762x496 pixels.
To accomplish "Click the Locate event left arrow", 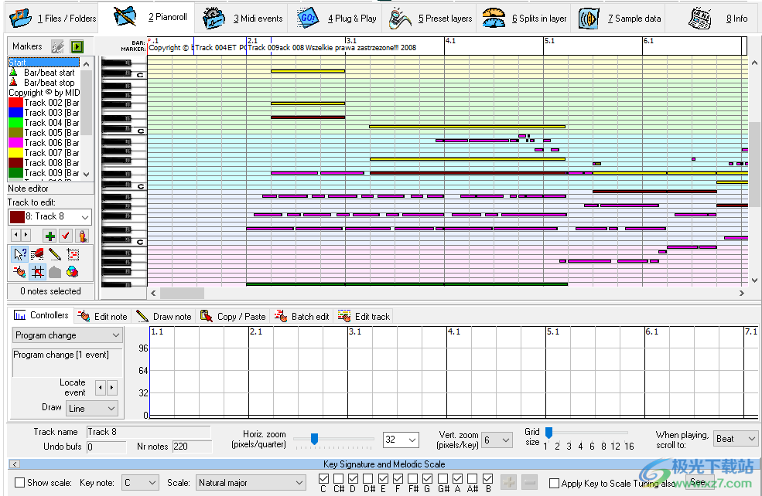I will click(x=101, y=387).
